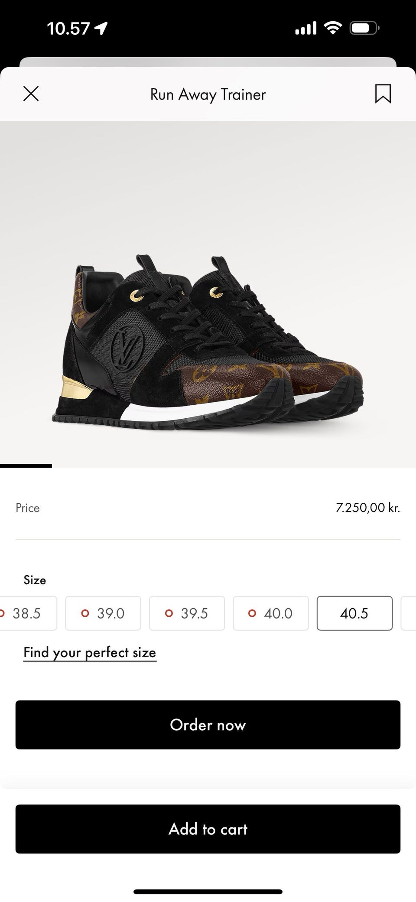This screenshot has height=902, width=416.
Task: Tap the price amount 7.250,00 kr.
Action: coord(367,508)
